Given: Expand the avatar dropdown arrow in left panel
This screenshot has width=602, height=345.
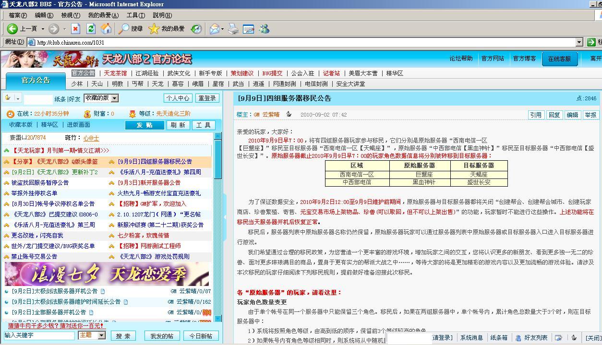Looking at the screenshot, I should tap(18, 98).
